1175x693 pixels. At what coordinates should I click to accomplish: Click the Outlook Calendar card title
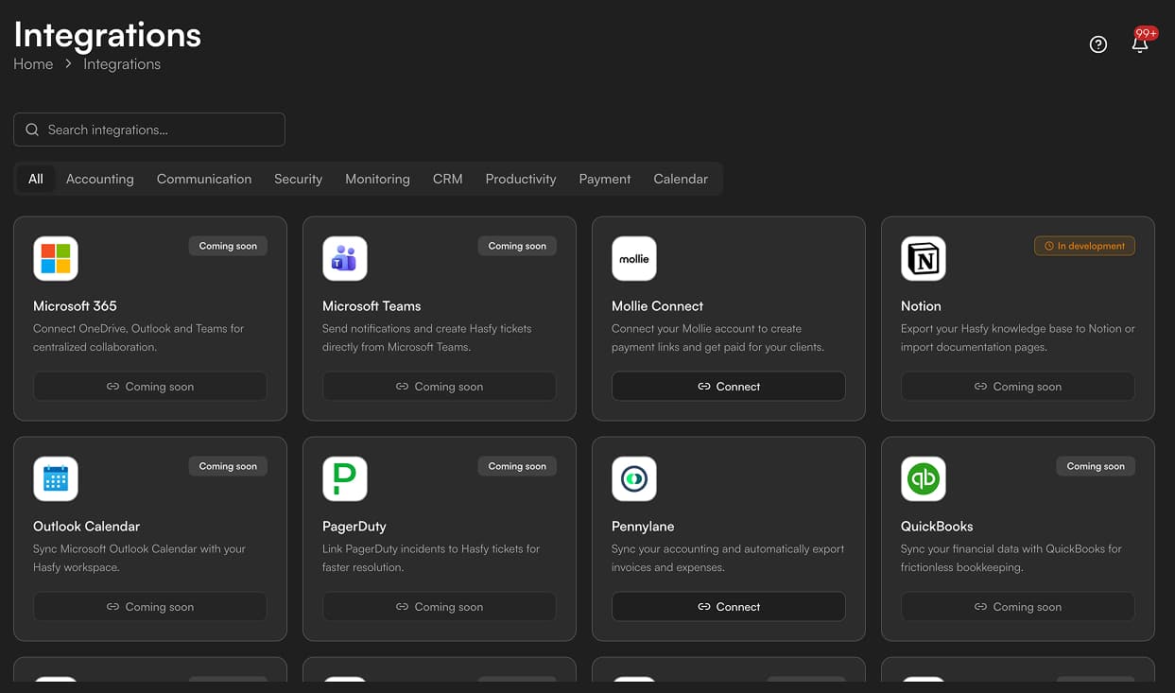tap(86, 527)
